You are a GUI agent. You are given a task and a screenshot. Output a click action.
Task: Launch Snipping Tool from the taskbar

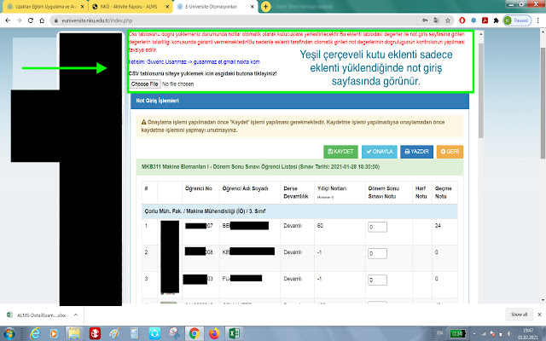[x=174, y=333]
